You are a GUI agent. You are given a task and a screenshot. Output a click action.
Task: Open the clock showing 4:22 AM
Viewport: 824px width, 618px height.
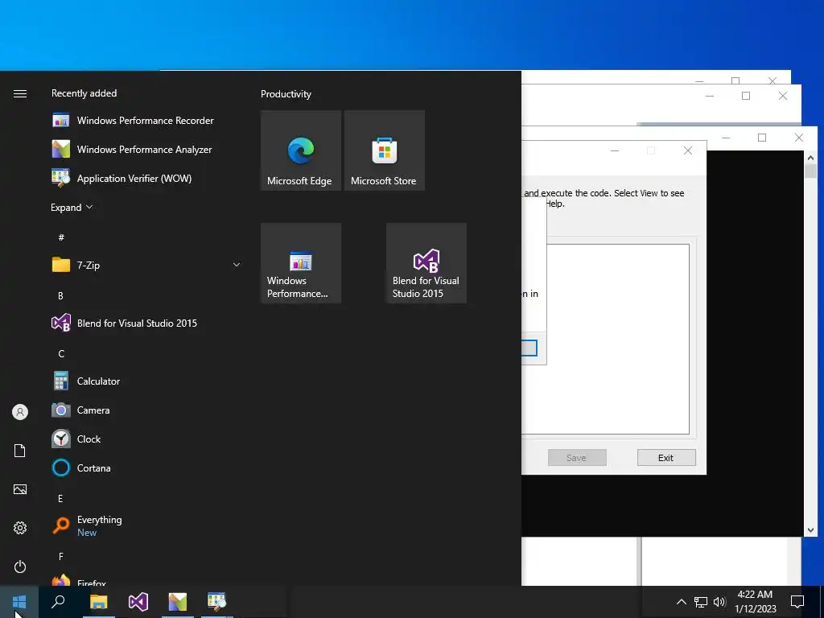(755, 602)
